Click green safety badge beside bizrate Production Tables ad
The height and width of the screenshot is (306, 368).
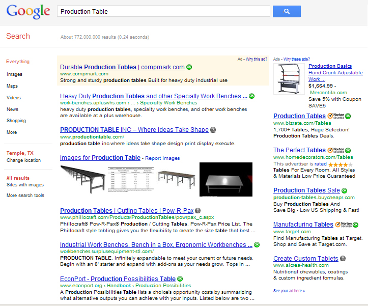click(x=348, y=116)
